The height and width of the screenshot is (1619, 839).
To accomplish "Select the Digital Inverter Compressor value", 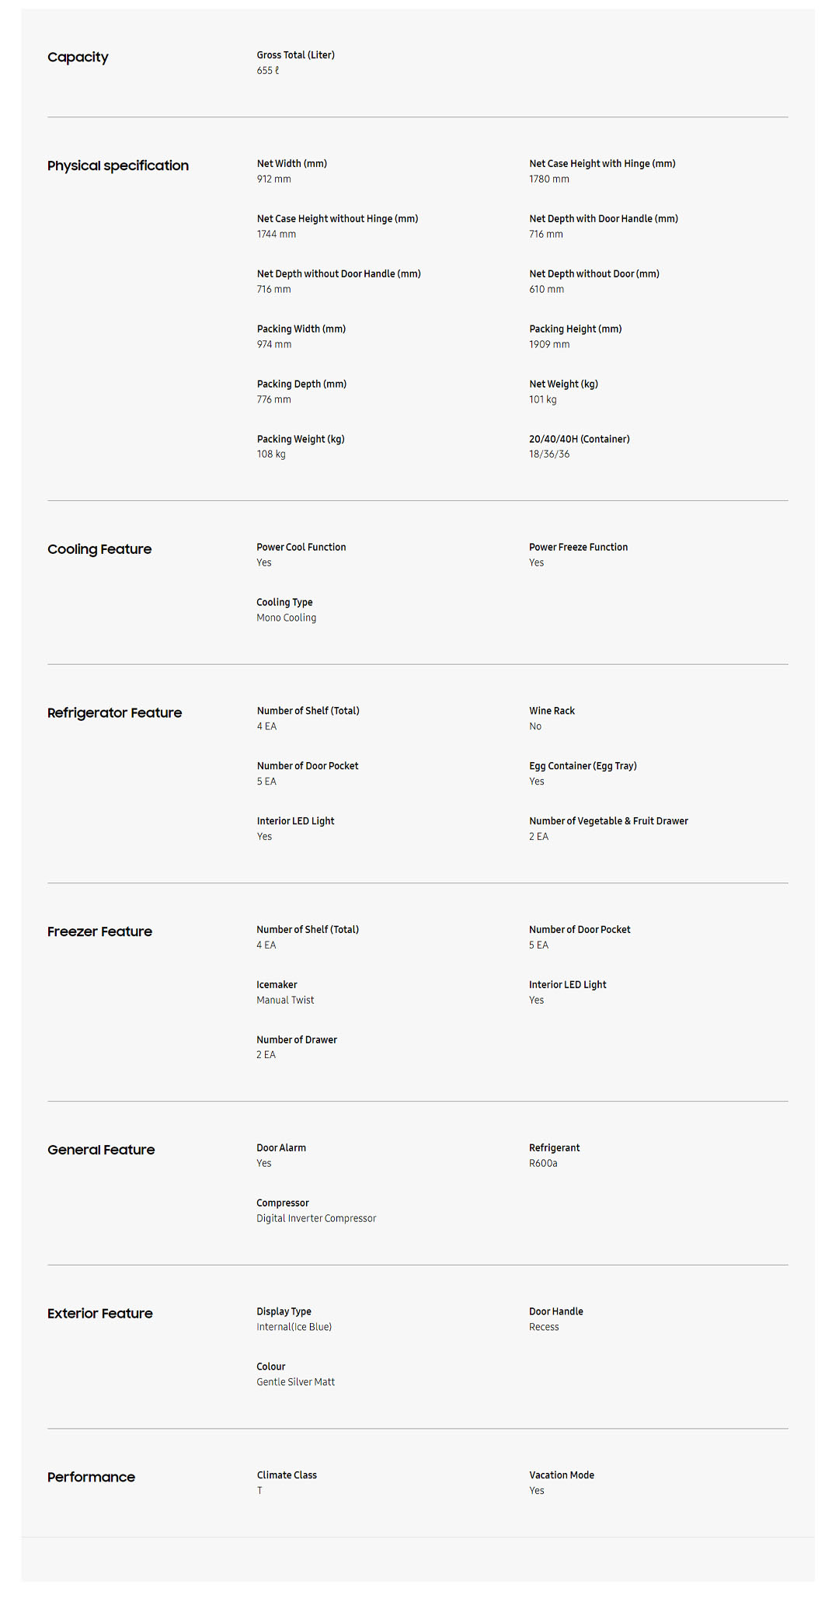I will [x=316, y=1219].
